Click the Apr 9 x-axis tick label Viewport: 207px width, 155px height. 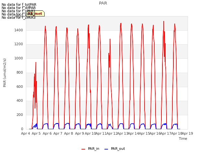click(80, 133)
